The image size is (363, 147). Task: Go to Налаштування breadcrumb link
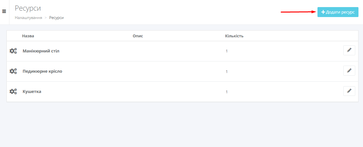click(28, 18)
